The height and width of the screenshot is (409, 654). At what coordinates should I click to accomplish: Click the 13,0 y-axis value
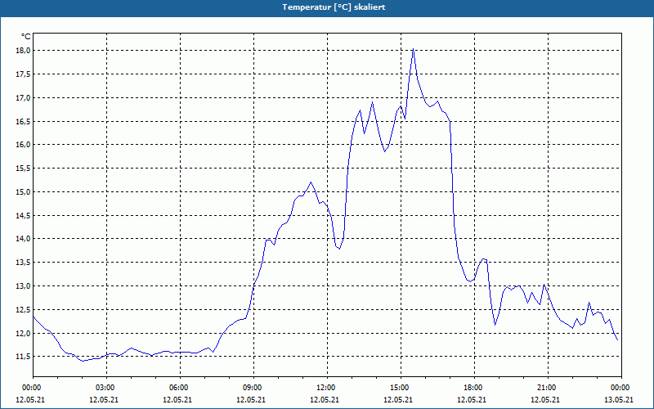pos(24,286)
